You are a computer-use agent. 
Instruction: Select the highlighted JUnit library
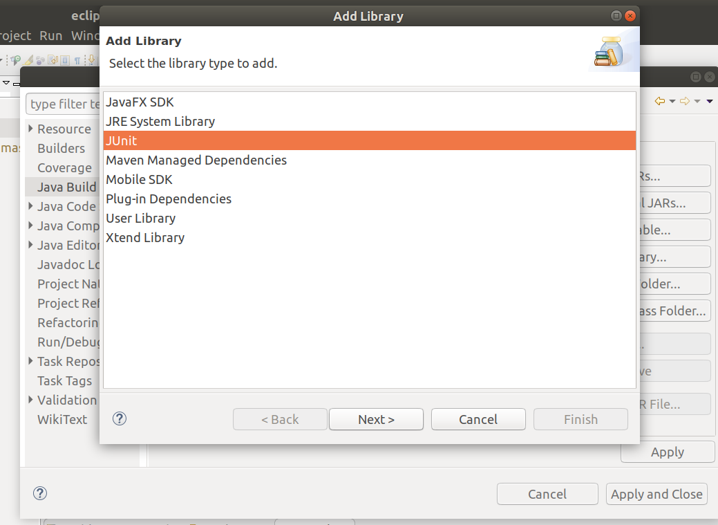[370, 140]
